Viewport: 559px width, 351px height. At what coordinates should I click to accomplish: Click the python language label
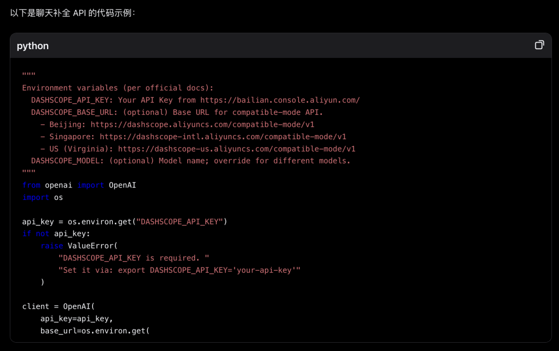(33, 46)
